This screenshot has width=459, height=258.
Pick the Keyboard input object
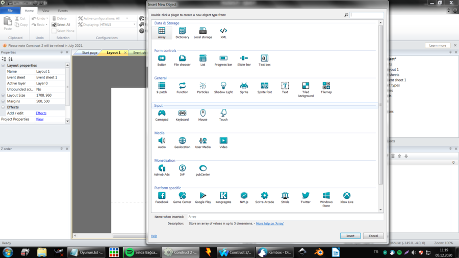[182, 113]
